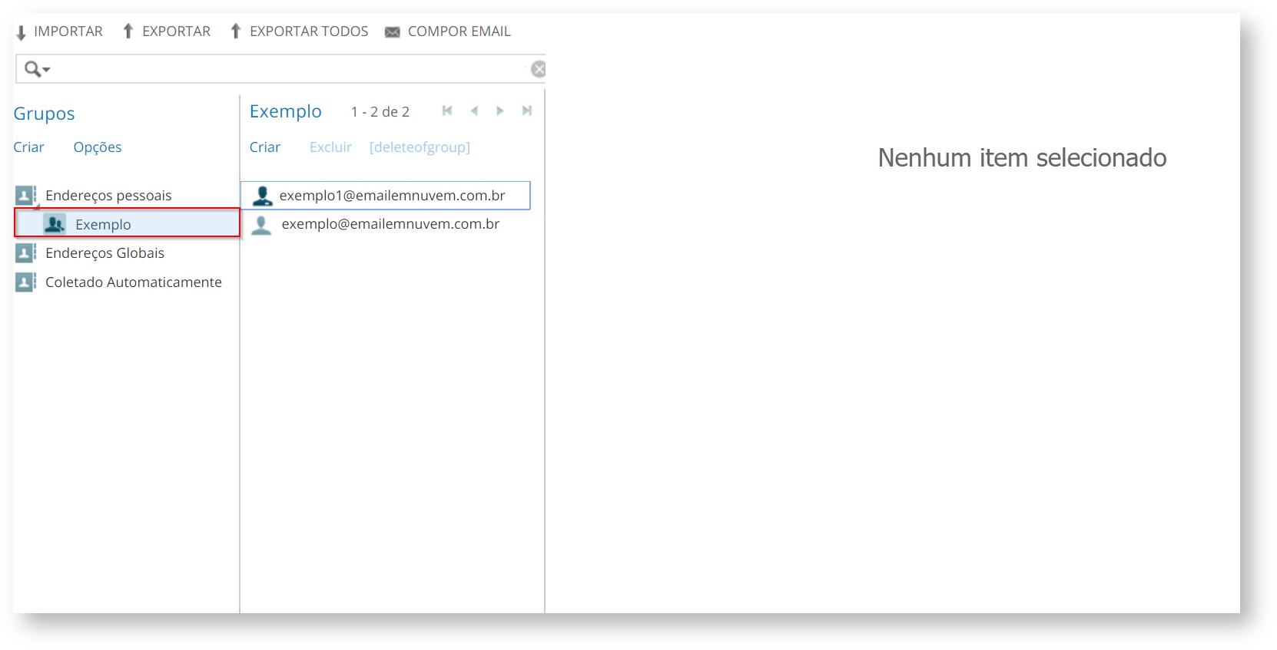Viewport: 1277px width, 650px height.
Task: Go to the first page of contacts
Action: click(x=447, y=111)
